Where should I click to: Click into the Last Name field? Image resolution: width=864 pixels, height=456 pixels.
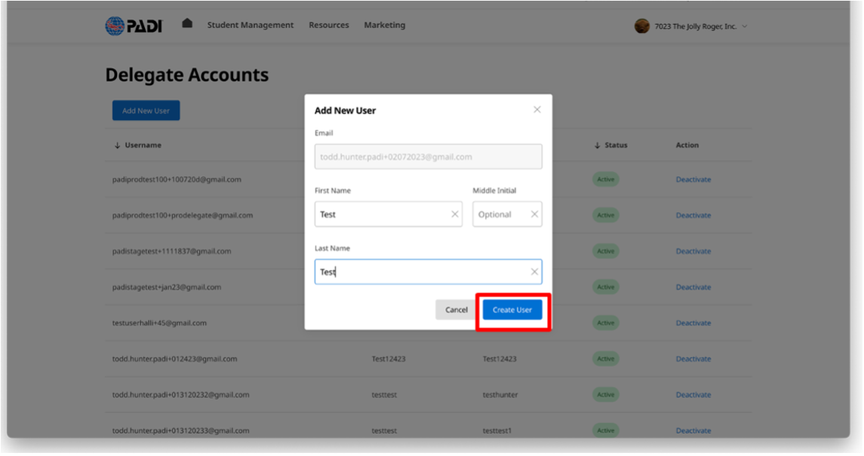(x=423, y=272)
